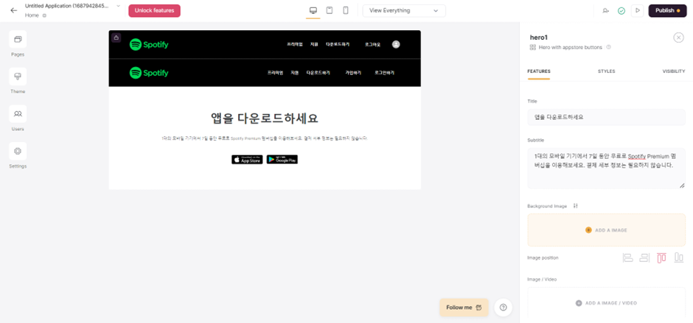The height and width of the screenshot is (323, 693).
Task: Open the Pages sidebar panel
Action: coord(18,39)
